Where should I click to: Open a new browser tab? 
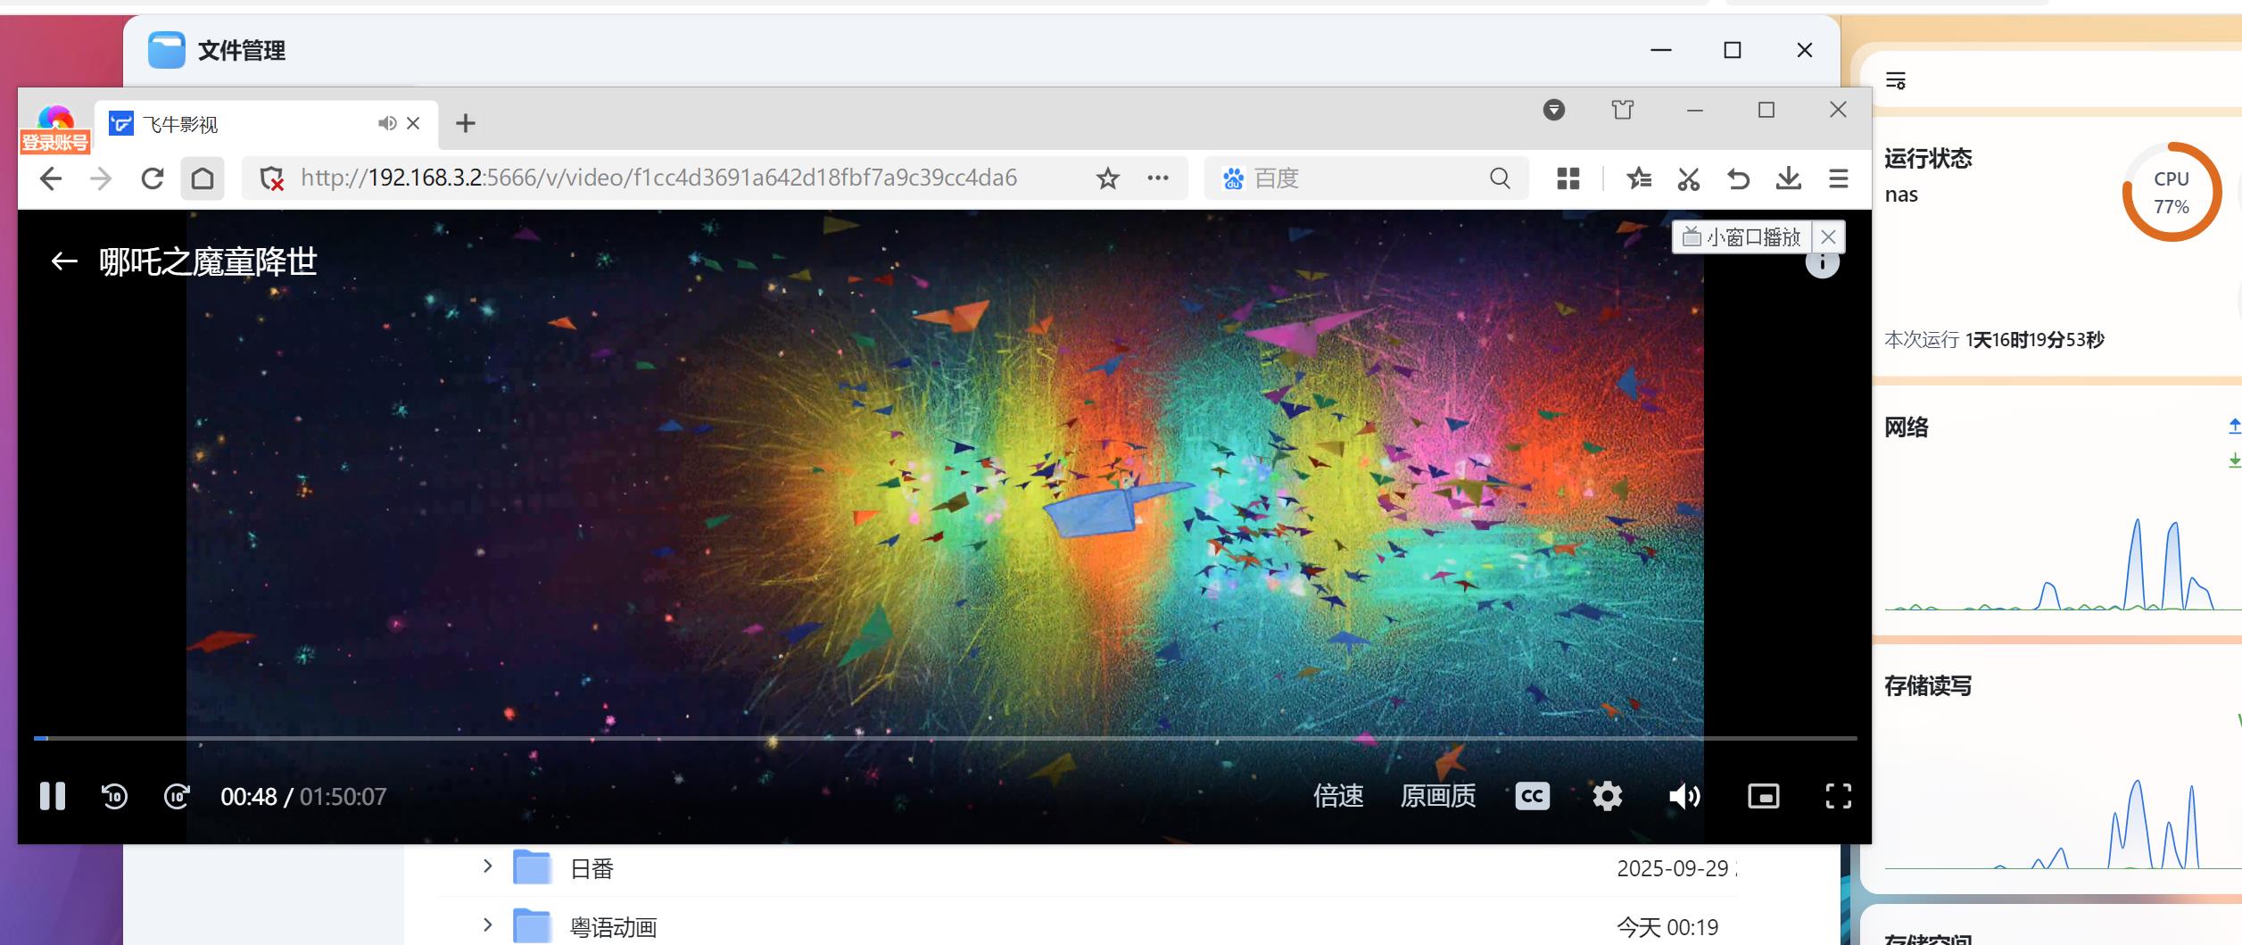pyautogui.click(x=465, y=123)
